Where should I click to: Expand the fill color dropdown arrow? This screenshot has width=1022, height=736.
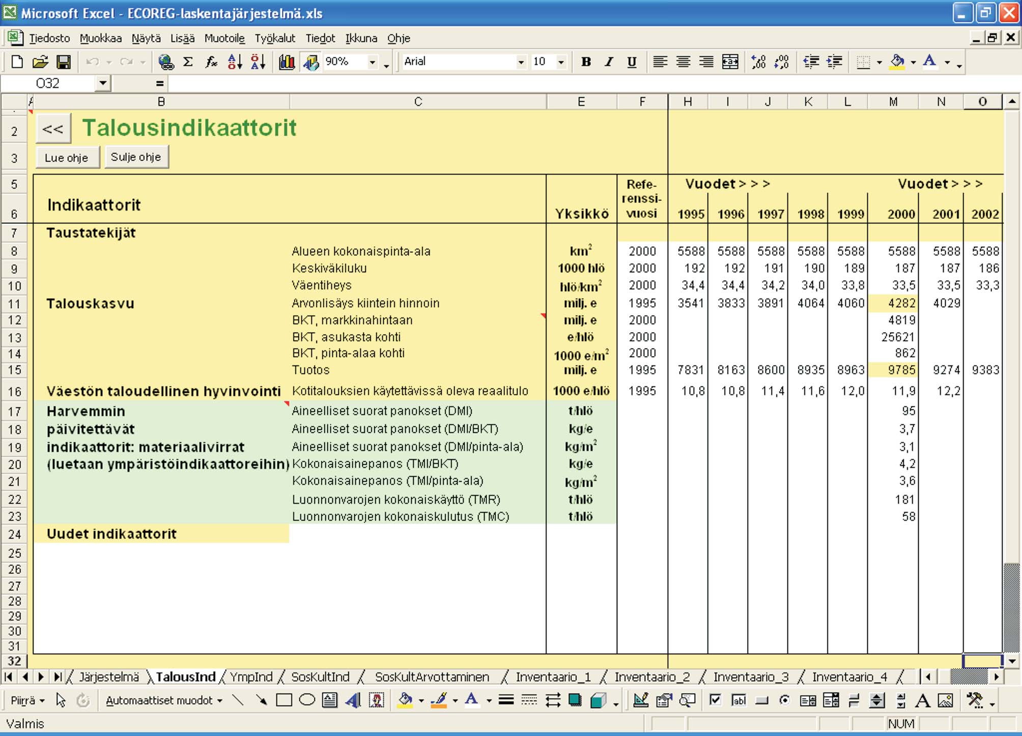pos(913,63)
